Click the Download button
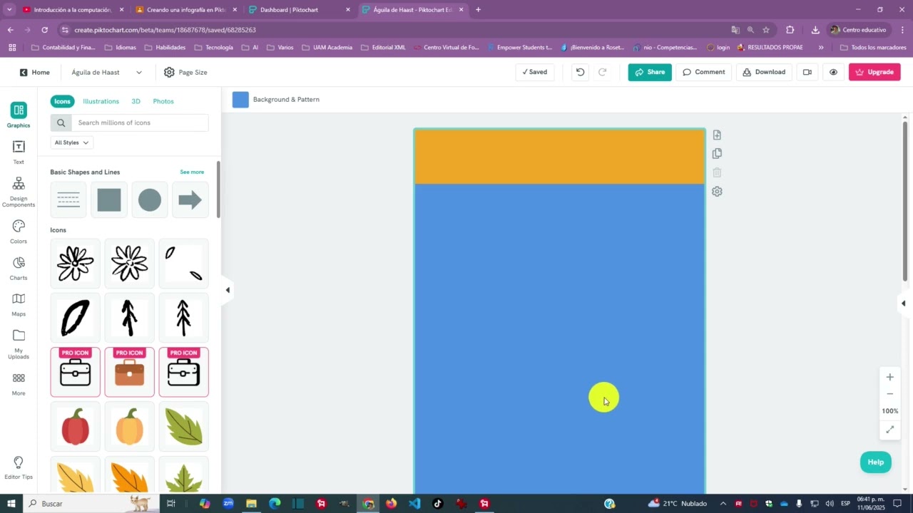This screenshot has height=513, width=913. pos(764,72)
